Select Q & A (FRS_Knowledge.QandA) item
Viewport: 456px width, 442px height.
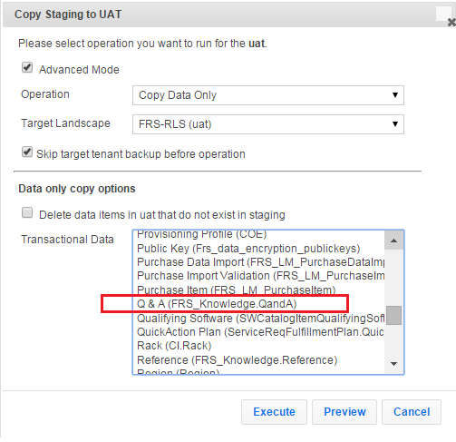(x=258, y=304)
